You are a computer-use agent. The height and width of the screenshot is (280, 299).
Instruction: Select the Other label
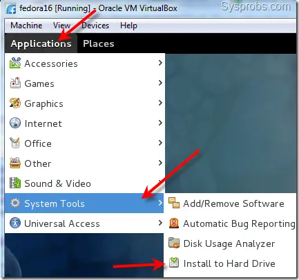point(38,163)
